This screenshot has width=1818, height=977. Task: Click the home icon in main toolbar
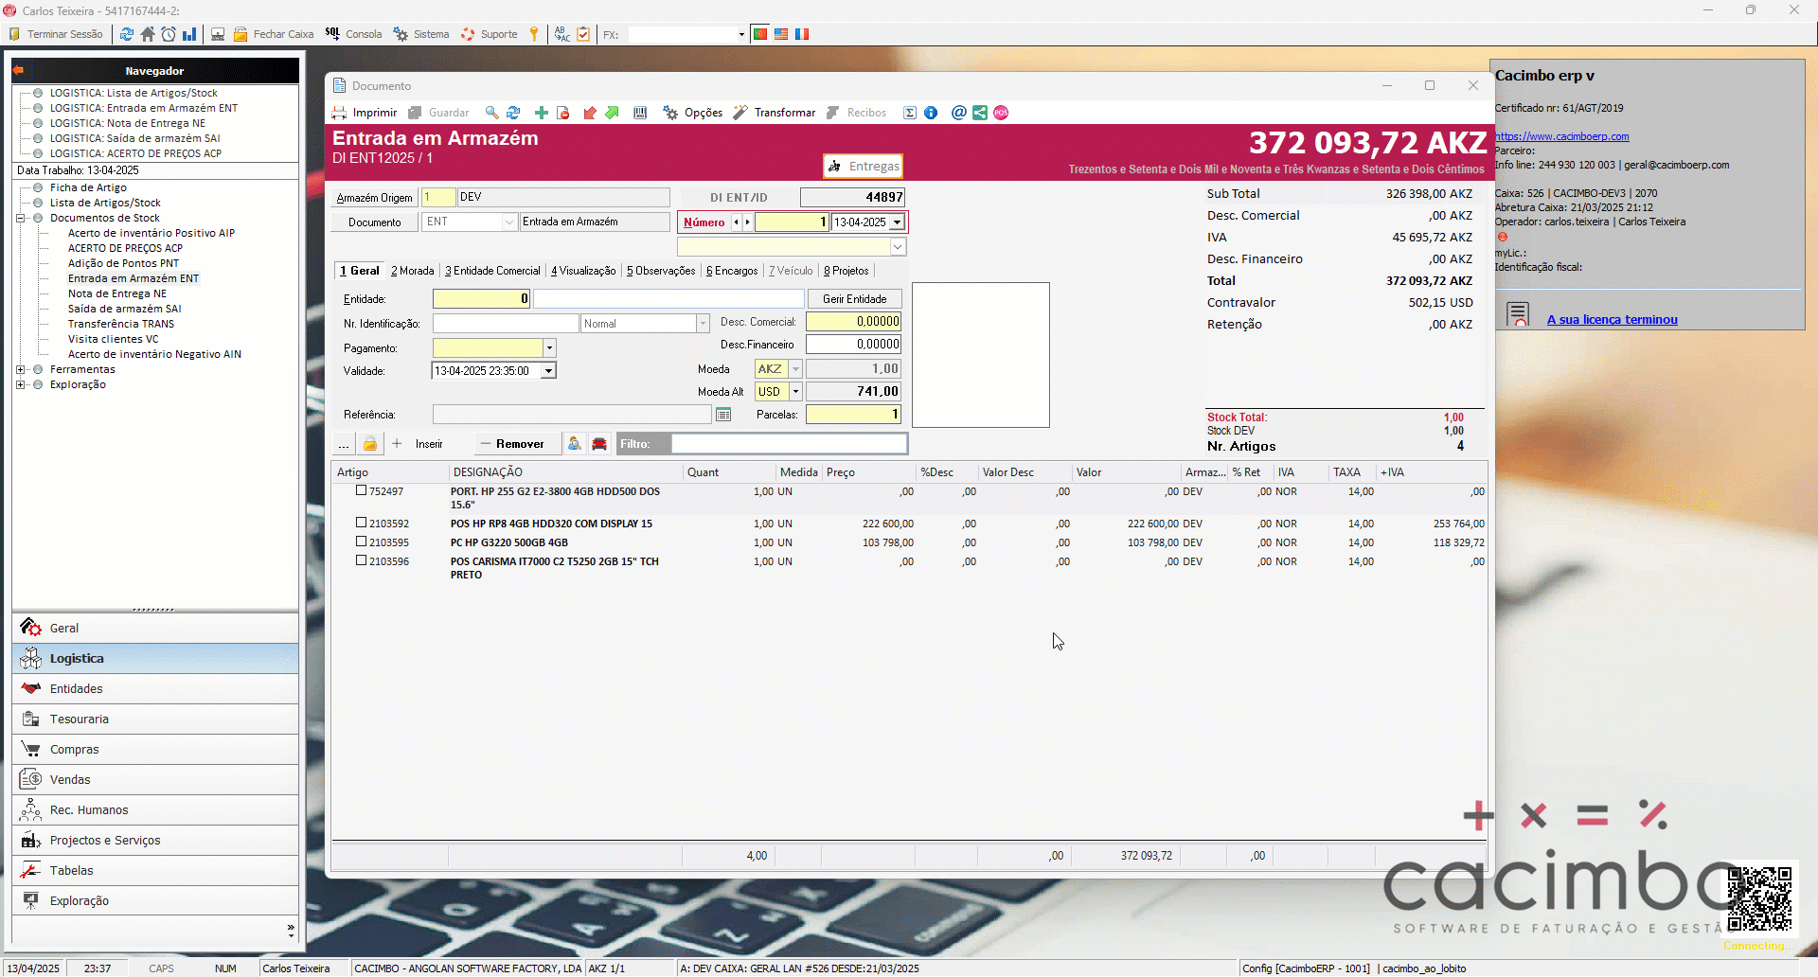pyautogui.click(x=148, y=34)
